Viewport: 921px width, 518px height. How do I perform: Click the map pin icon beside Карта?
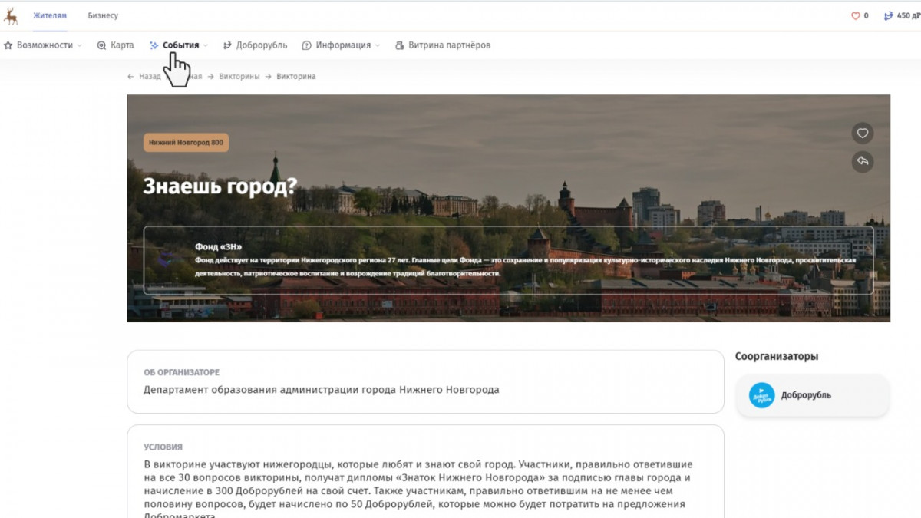[x=101, y=45]
